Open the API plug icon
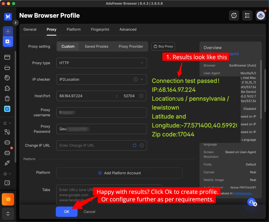This screenshot has width=269, height=222. (x=7, y=163)
